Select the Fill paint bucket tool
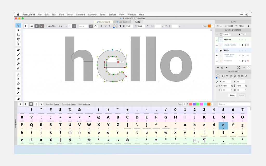This screenshot has width=266, height=166. click(18, 88)
